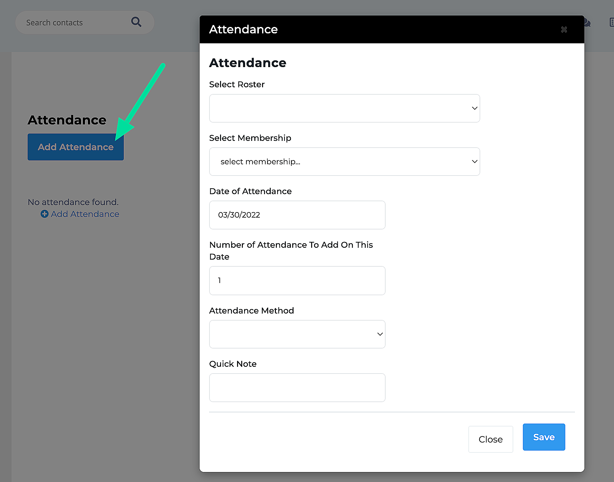Click the Number of Attendance input showing 1
The width and height of the screenshot is (614, 482).
click(x=297, y=280)
